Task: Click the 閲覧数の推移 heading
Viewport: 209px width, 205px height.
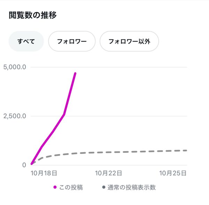Action: tap(32, 15)
